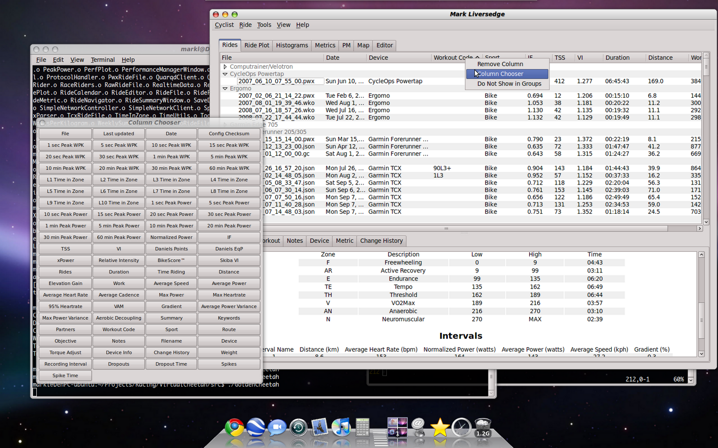Click the Duration column header

(624, 58)
